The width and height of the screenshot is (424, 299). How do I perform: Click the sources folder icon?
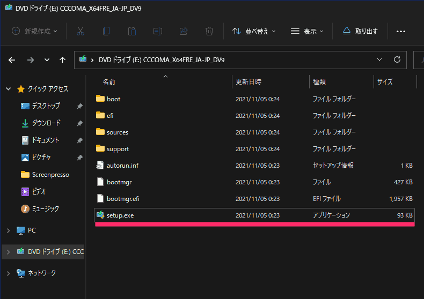100,132
